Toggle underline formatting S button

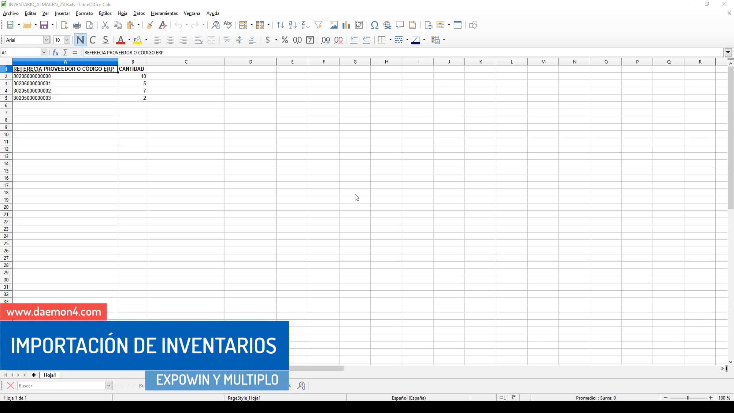pyautogui.click(x=106, y=40)
